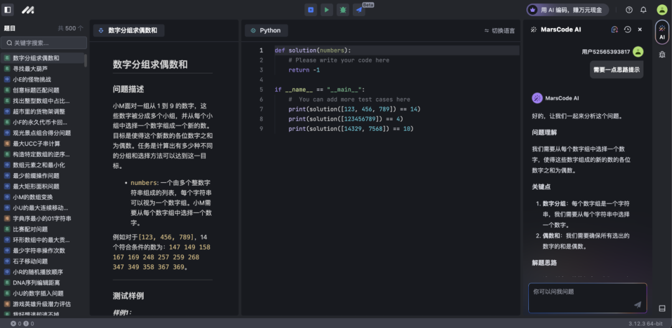This screenshot has width=672, height=328.
Task: Start debugging with the green bug icon
Action: pos(343,10)
